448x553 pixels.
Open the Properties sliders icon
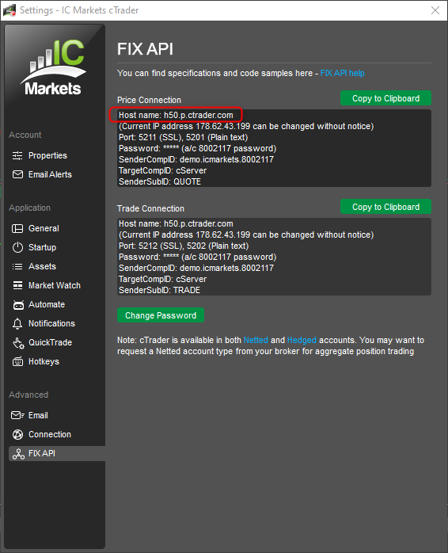tap(17, 155)
